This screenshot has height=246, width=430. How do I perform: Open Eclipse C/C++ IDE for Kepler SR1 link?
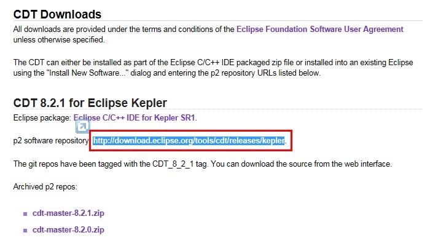(x=135, y=118)
